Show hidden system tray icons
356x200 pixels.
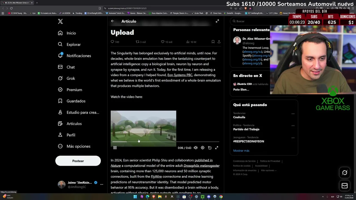pyautogui.click(x=323, y=197)
